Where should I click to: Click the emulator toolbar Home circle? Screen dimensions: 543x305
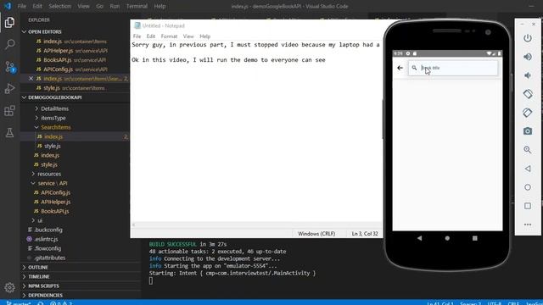(528, 187)
